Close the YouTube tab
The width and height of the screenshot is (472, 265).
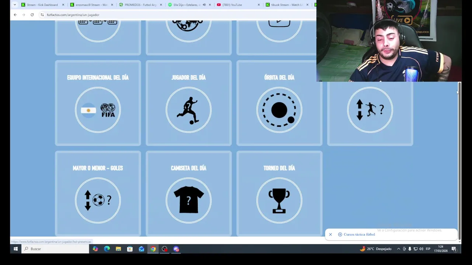pos(258,5)
